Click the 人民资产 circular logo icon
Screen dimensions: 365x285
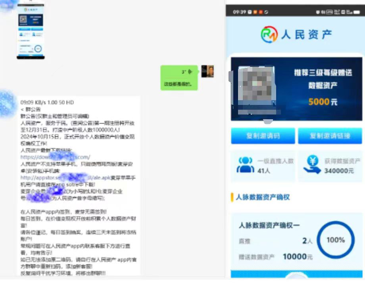pyautogui.click(x=269, y=35)
